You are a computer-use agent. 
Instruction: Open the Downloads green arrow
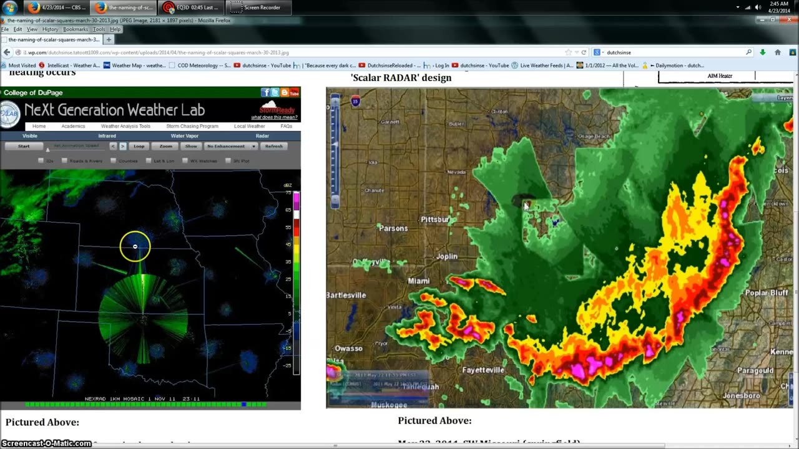click(763, 52)
